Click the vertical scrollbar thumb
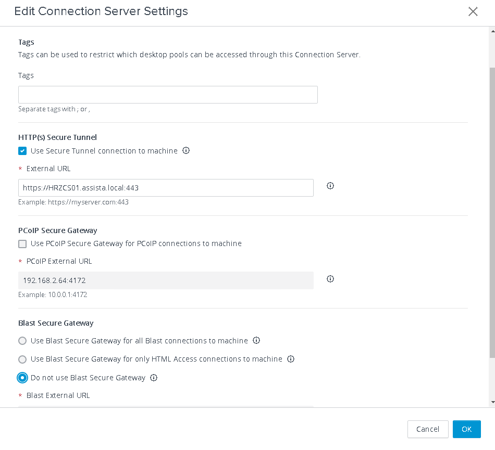Screen dimensions: 495x450 click(492, 212)
